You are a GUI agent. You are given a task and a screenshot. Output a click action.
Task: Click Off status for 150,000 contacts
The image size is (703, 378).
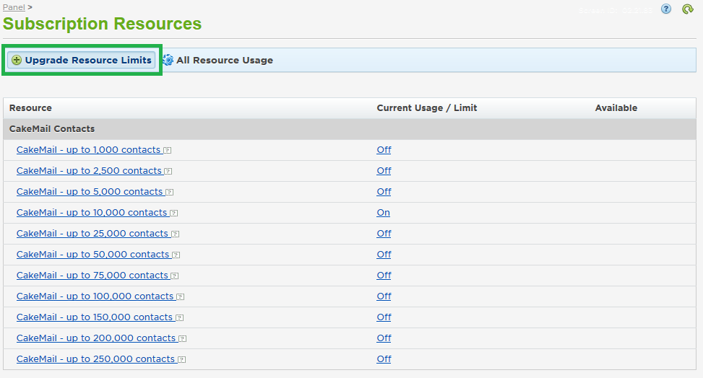click(x=384, y=317)
